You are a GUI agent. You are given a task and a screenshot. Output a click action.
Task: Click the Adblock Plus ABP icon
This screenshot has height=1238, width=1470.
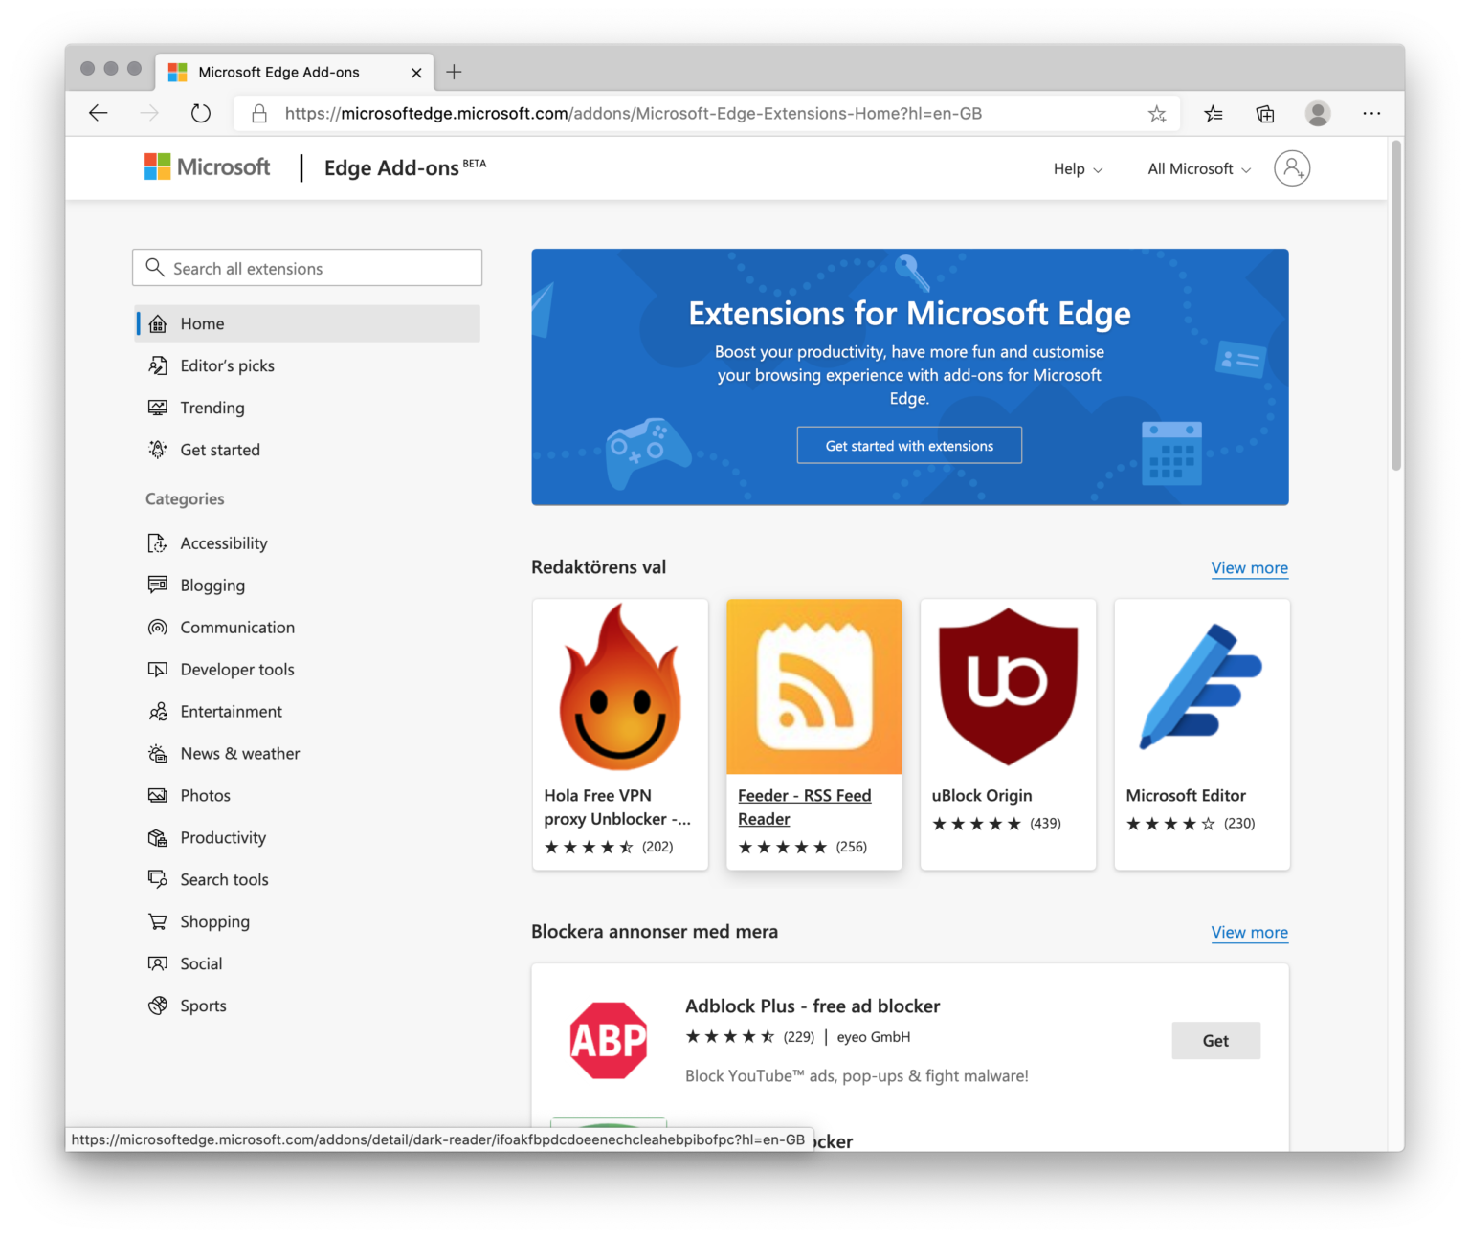click(x=609, y=1040)
